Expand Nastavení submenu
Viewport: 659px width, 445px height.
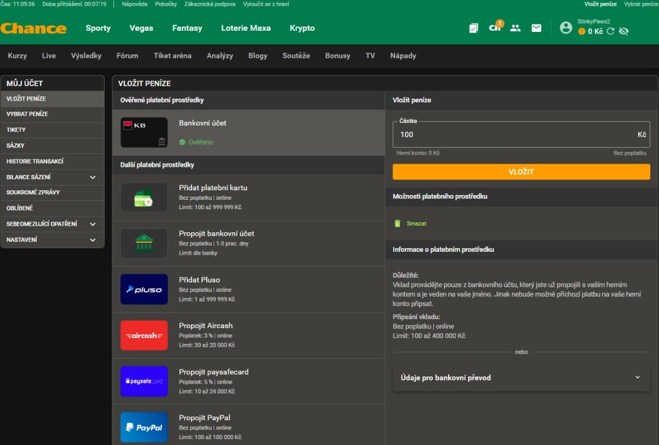click(92, 239)
